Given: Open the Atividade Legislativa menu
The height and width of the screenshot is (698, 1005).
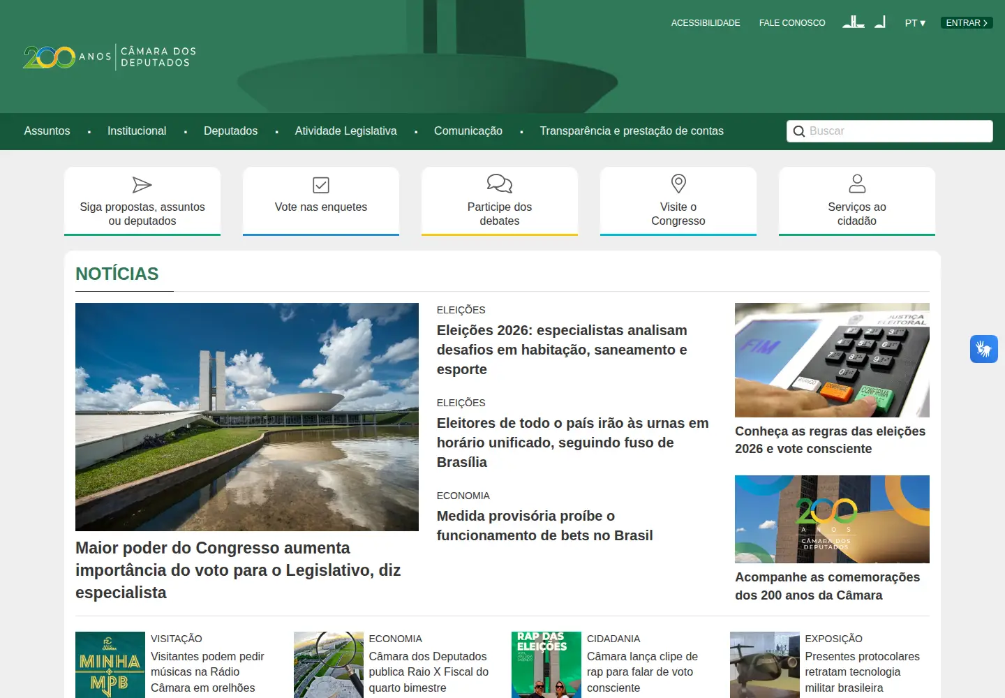Looking at the screenshot, I should click(x=345, y=131).
